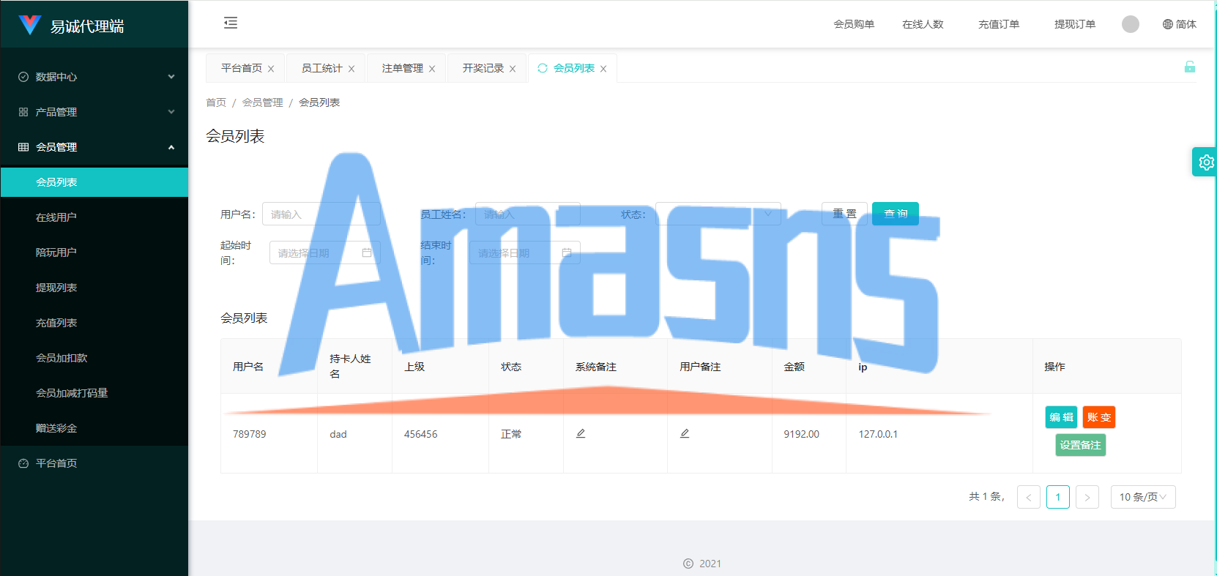
Task: Edit user remark pencil for user 789789
Action: tap(685, 433)
